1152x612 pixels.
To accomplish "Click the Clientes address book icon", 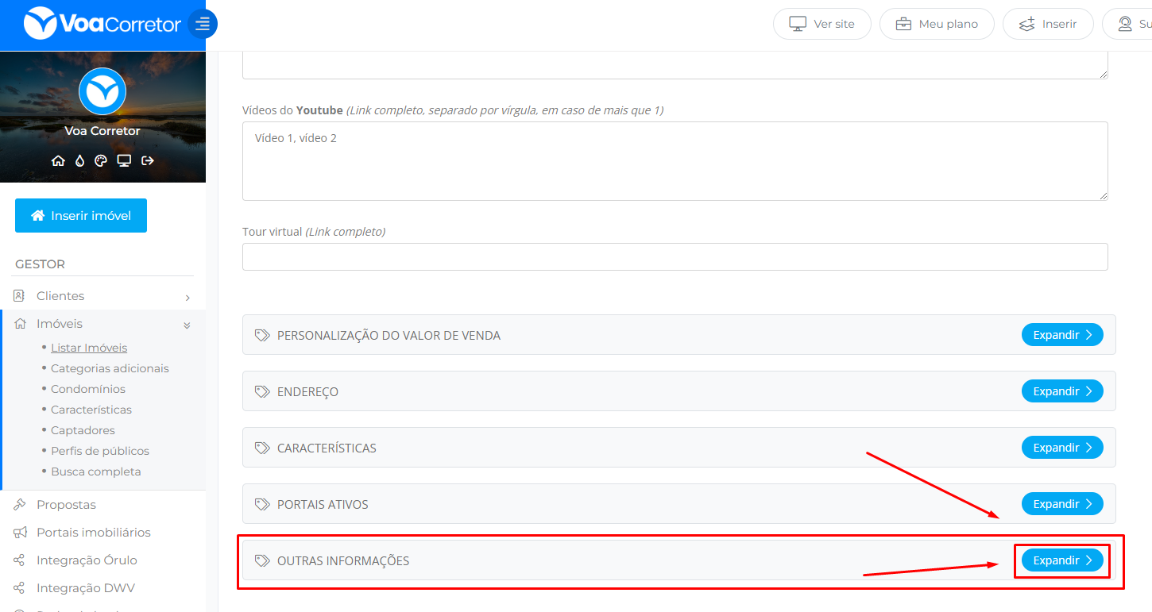I will click(x=19, y=296).
